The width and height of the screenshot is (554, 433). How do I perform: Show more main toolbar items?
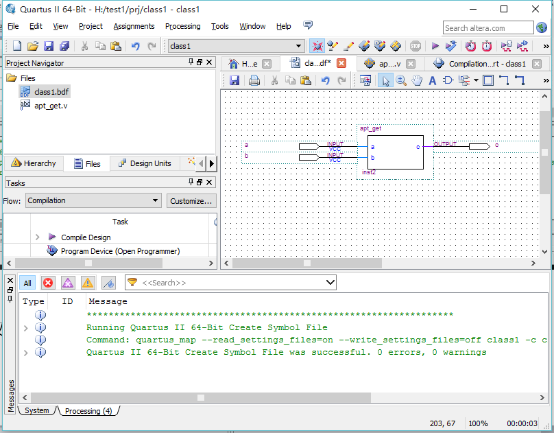[x=546, y=46]
